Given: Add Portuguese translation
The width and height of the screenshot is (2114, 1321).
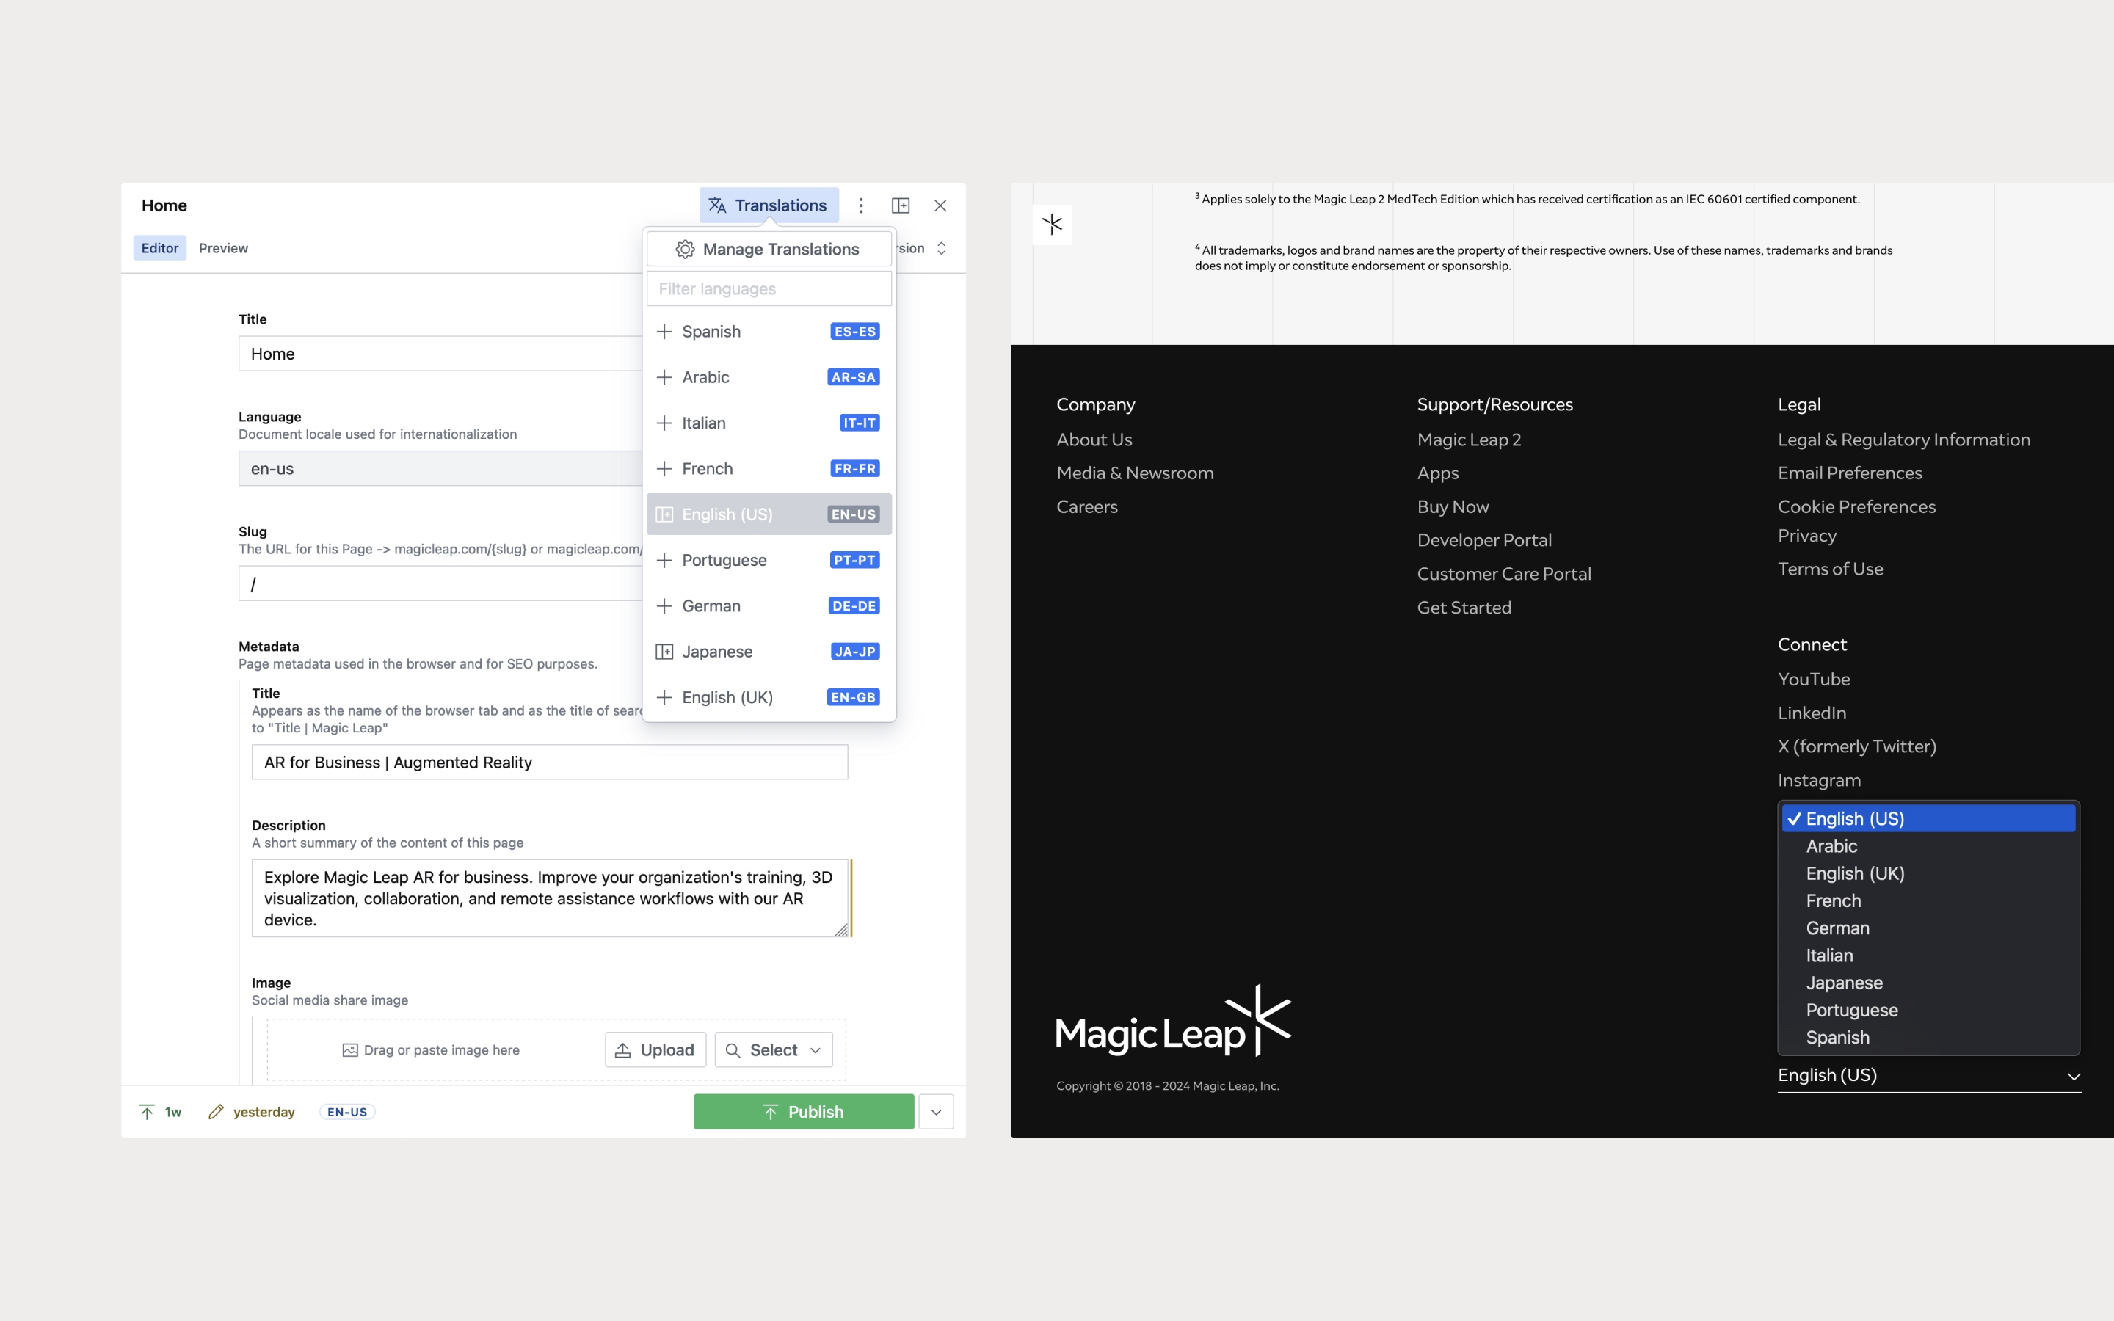Looking at the screenshot, I should (x=769, y=560).
